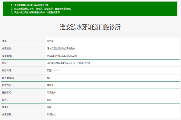Click the name in the 负责人 row

49,107
